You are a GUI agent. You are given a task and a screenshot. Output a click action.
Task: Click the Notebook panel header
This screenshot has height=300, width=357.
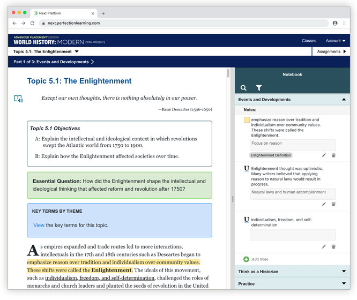click(x=292, y=74)
